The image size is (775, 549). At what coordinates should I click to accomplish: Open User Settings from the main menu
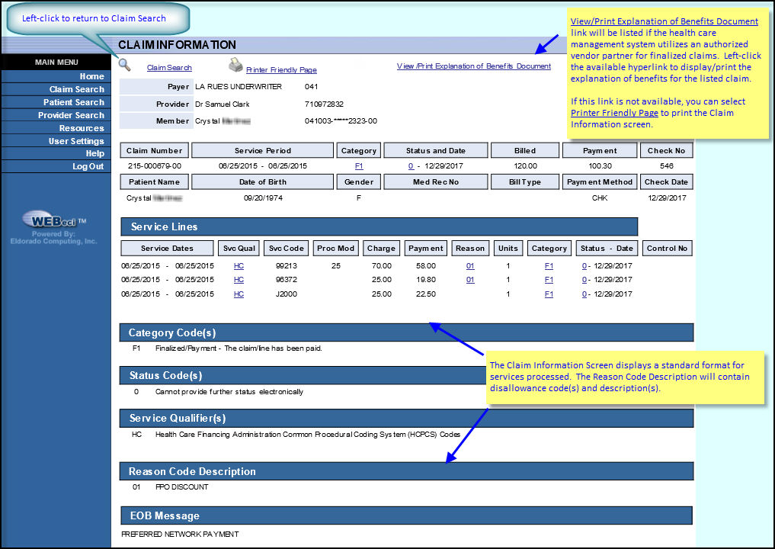[76, 141]
